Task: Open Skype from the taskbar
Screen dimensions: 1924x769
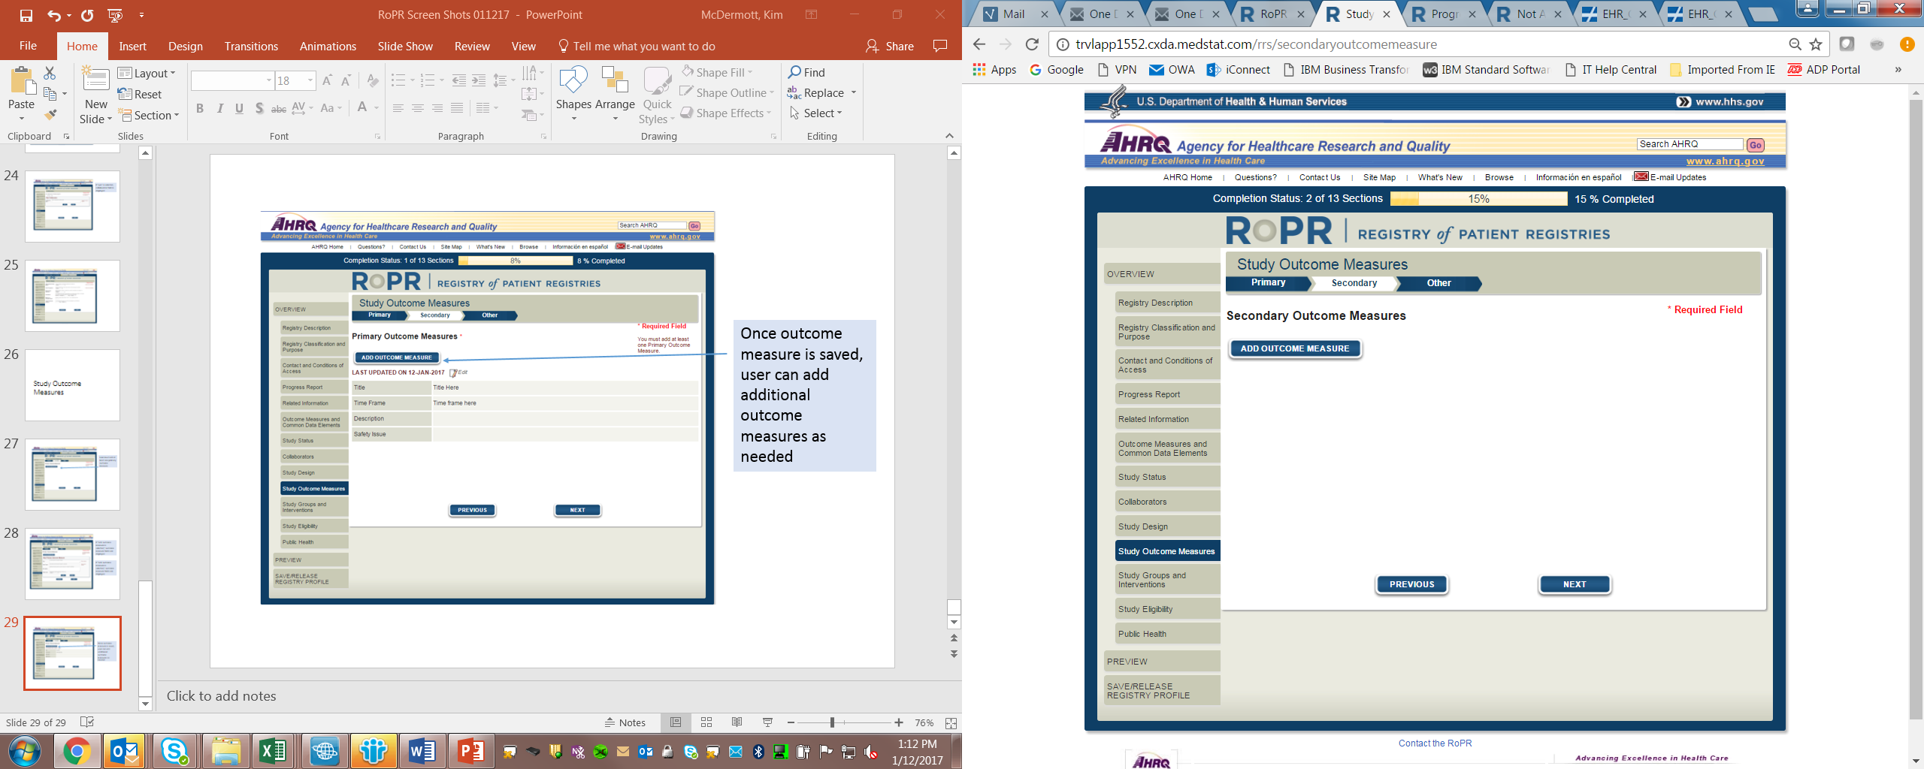Action: pos(174,750)
